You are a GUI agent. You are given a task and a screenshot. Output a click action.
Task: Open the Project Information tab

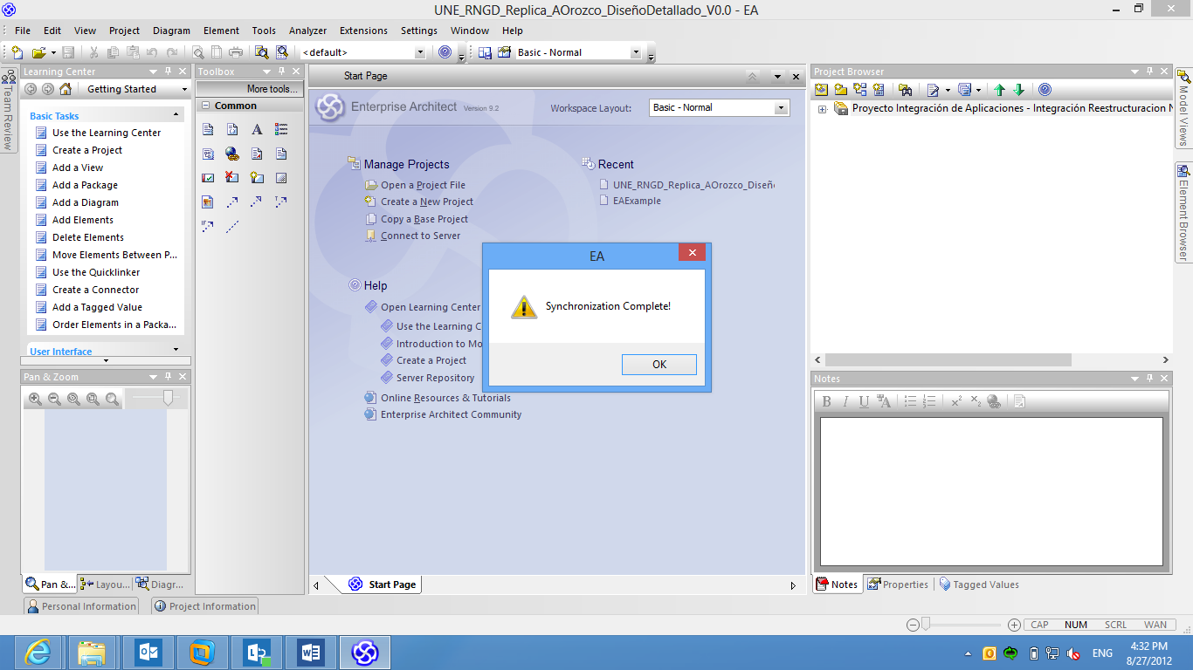tap(204, 606)
